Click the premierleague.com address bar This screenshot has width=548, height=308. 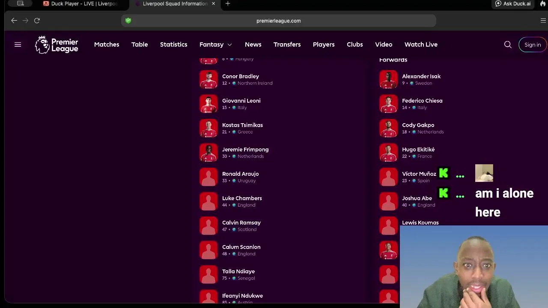pos(278,21)
